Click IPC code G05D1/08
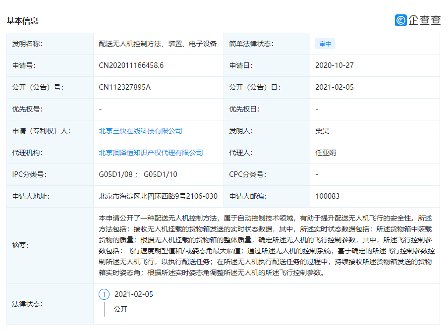The image size is (448, 331). (115, 174)
